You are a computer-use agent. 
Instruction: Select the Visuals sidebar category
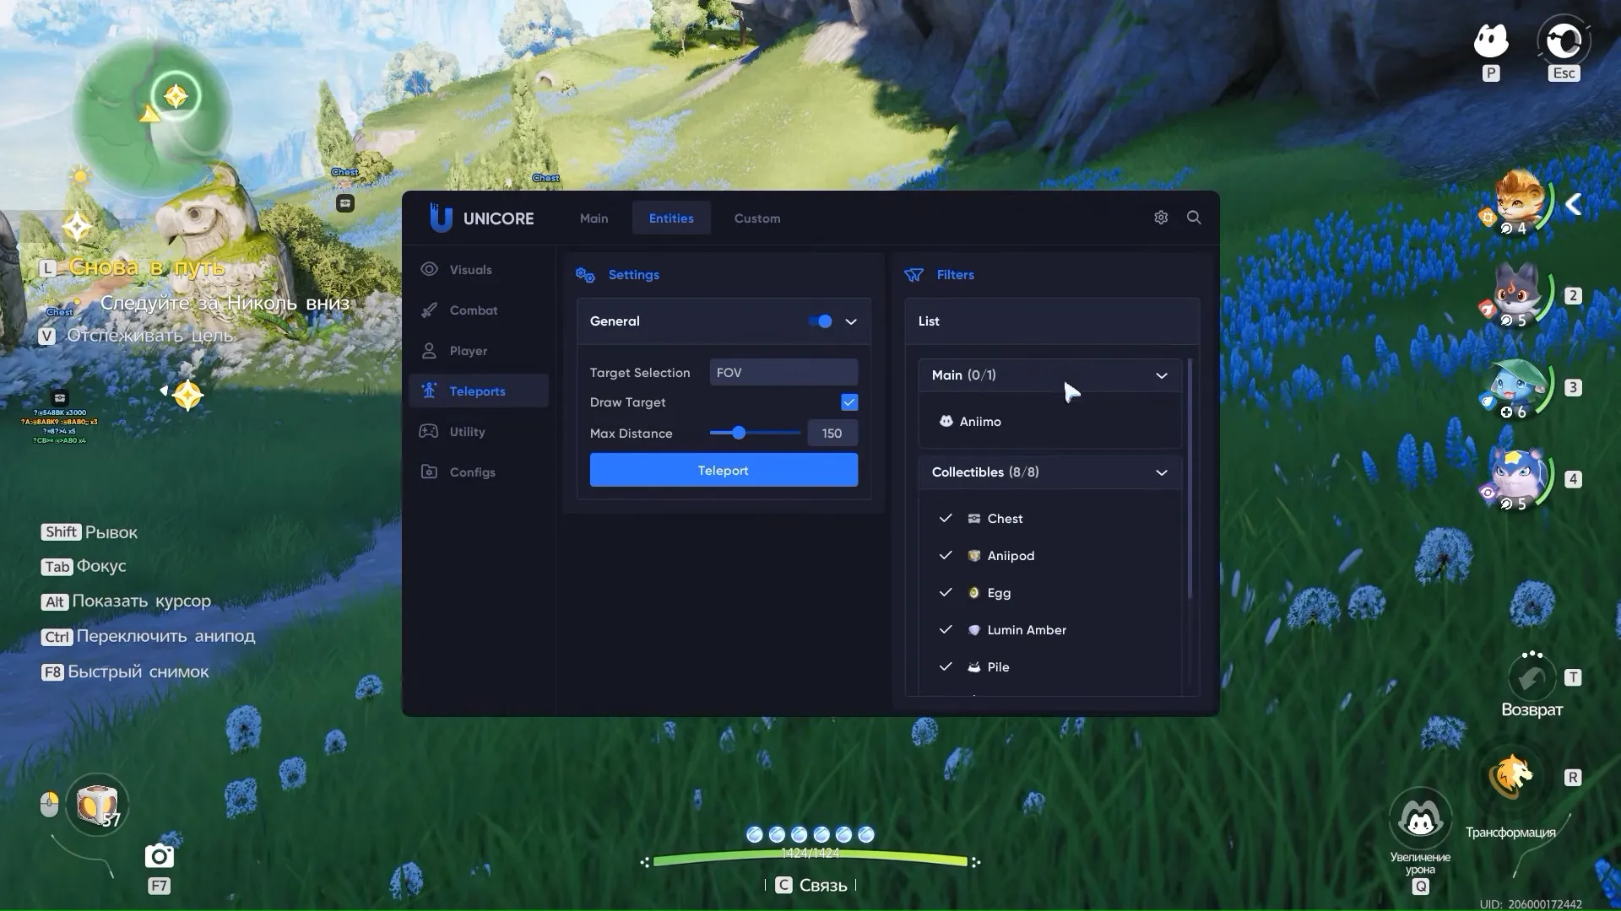click(478, 270)
